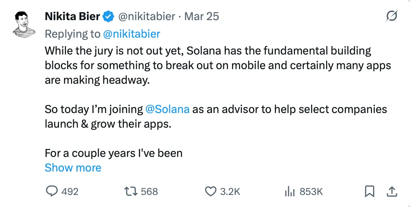Open the @nikitabier handle beside the name
The width and height of the screenshot is (410, 207).
(146, 16)
